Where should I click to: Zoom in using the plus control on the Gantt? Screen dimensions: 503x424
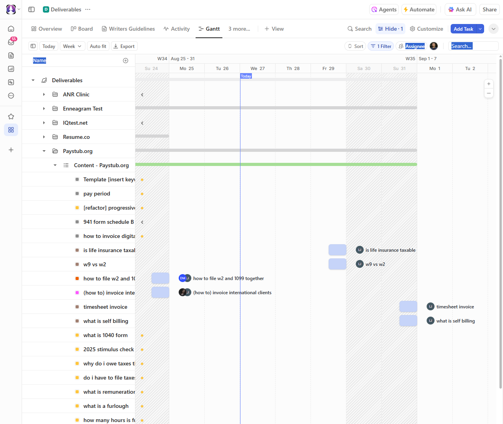[x=489, y=84]
